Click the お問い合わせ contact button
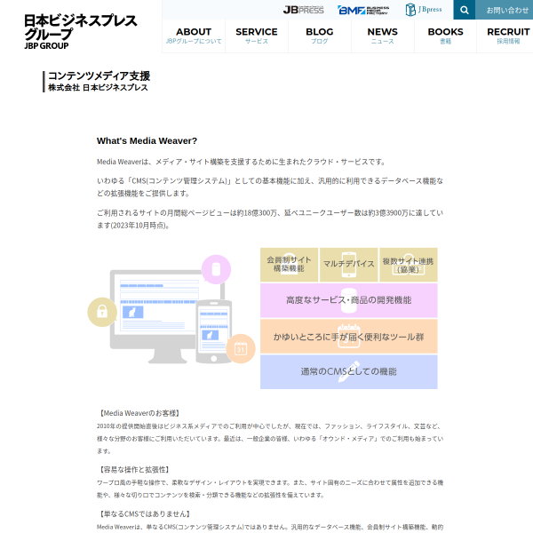Image resolution: width=533 pixels, height=533 pixels. pos(504,10)
